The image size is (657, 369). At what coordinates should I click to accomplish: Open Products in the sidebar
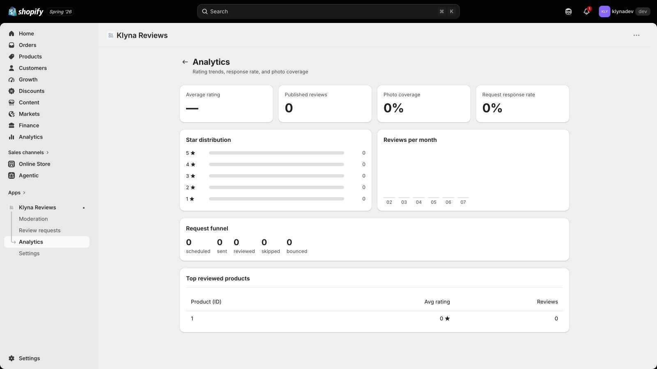pos(47,57)
